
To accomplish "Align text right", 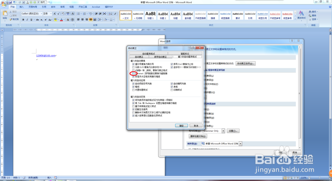I will pyautogui.click(x=86, y=20).
